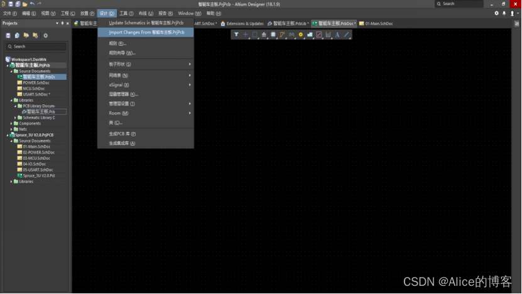Open the notifications bell icon
522x294 pixels.
504,13
